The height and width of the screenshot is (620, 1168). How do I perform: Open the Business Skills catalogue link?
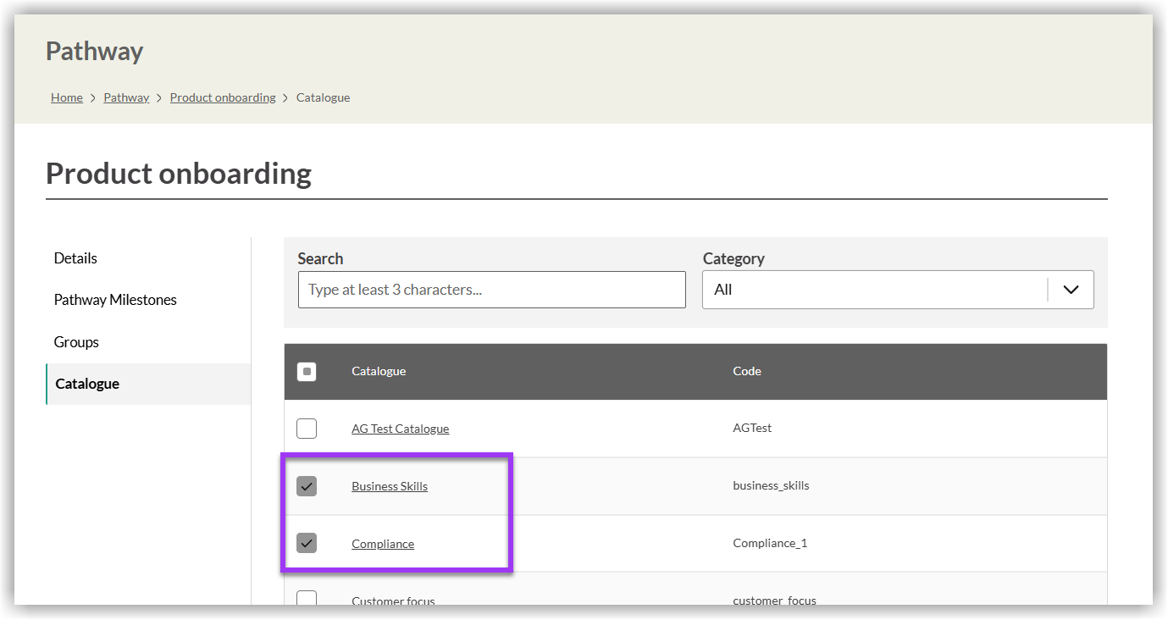coord(390,486)
